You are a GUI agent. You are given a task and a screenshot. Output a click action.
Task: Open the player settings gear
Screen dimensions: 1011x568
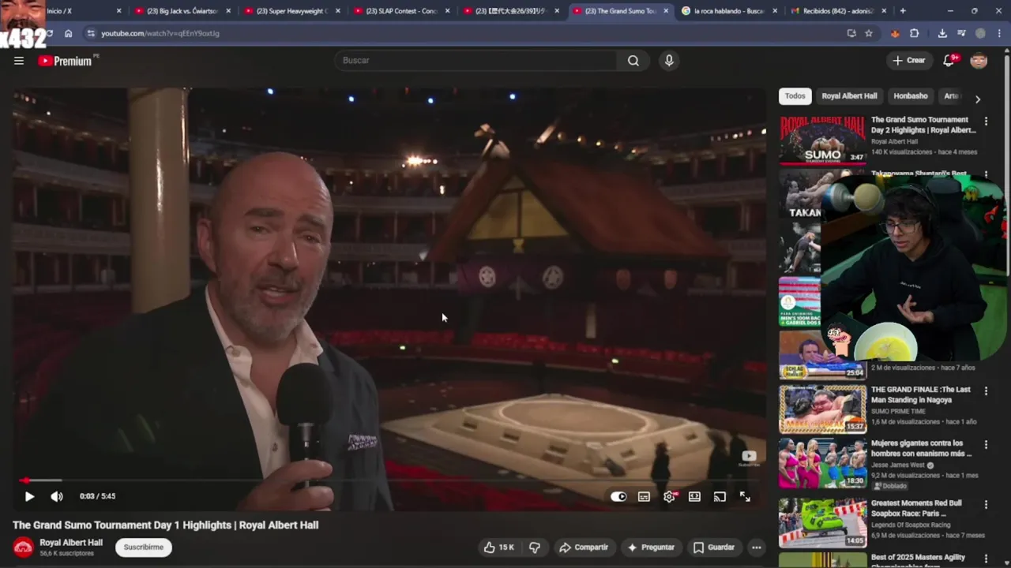[669, 496]
